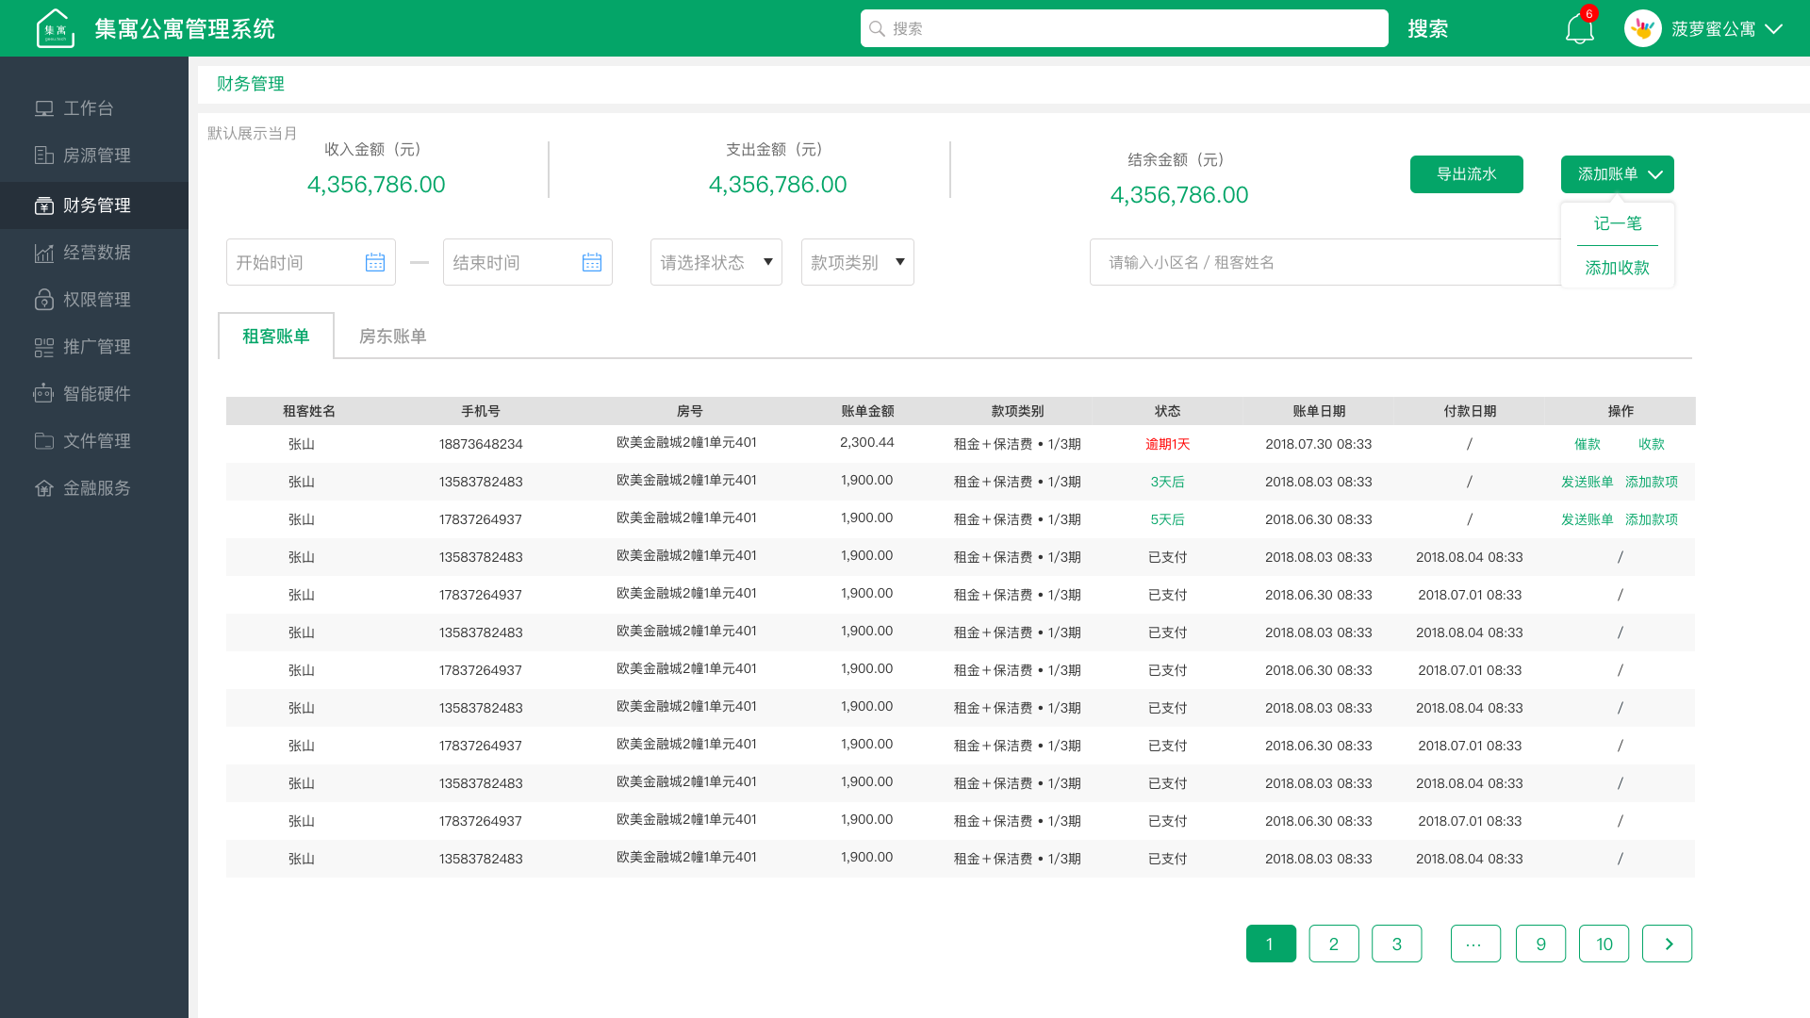Click the 集寓 house logo icon
The image size is (1810, 1018).
click(x=55, y=28)
